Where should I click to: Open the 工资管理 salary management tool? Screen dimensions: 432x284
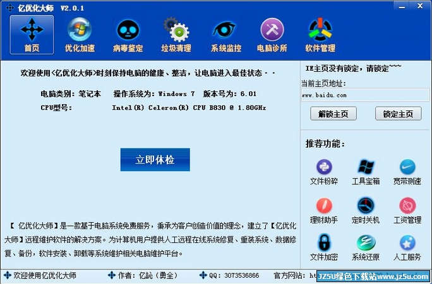407,211
